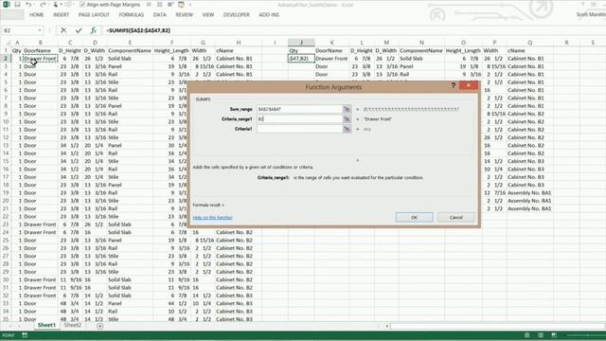
Task: Click the Sum_range collapse dialog icon
Action: pyautogui.click(x=347, y=110)
